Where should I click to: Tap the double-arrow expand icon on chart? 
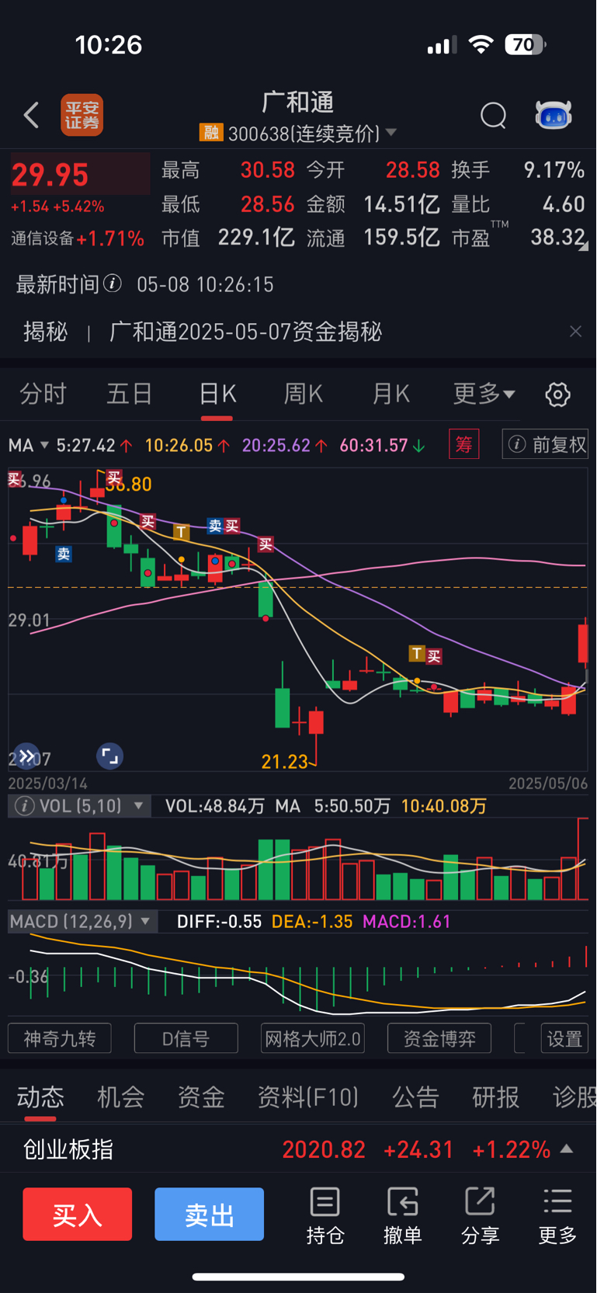pyautogui.click(x=26, y=756)
